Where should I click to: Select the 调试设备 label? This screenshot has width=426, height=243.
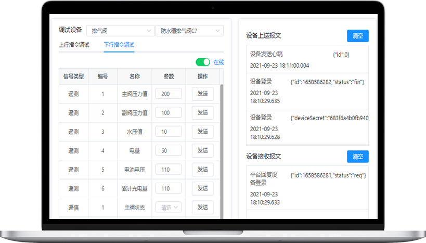click(x=70, y=30)
